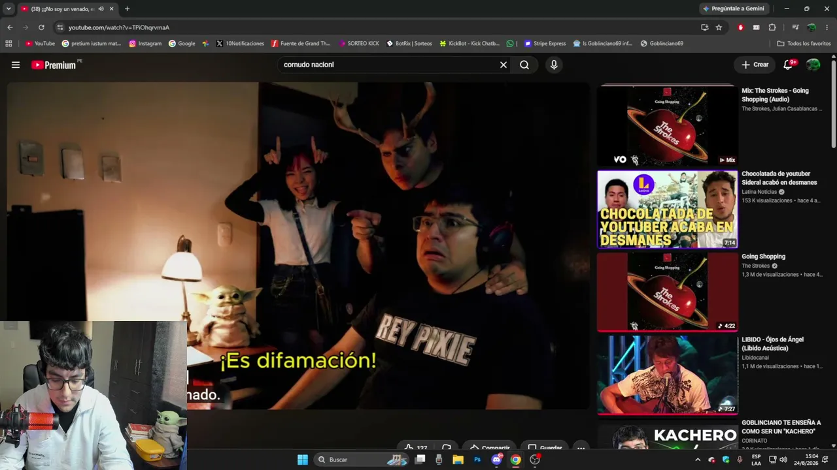This screenshot has width=837, height=470.
Task: Open the Instagram bookmark
Action: 145,44
